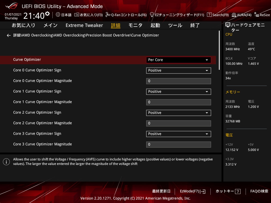Select the 詳細 tab

116,25
